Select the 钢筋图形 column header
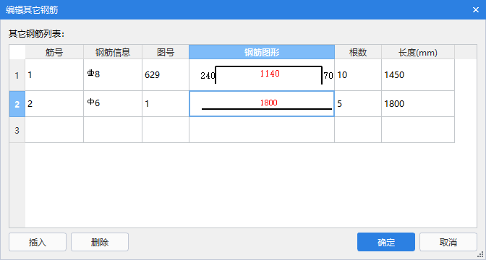This screenshot has height=260, width=486. point(262,53)
